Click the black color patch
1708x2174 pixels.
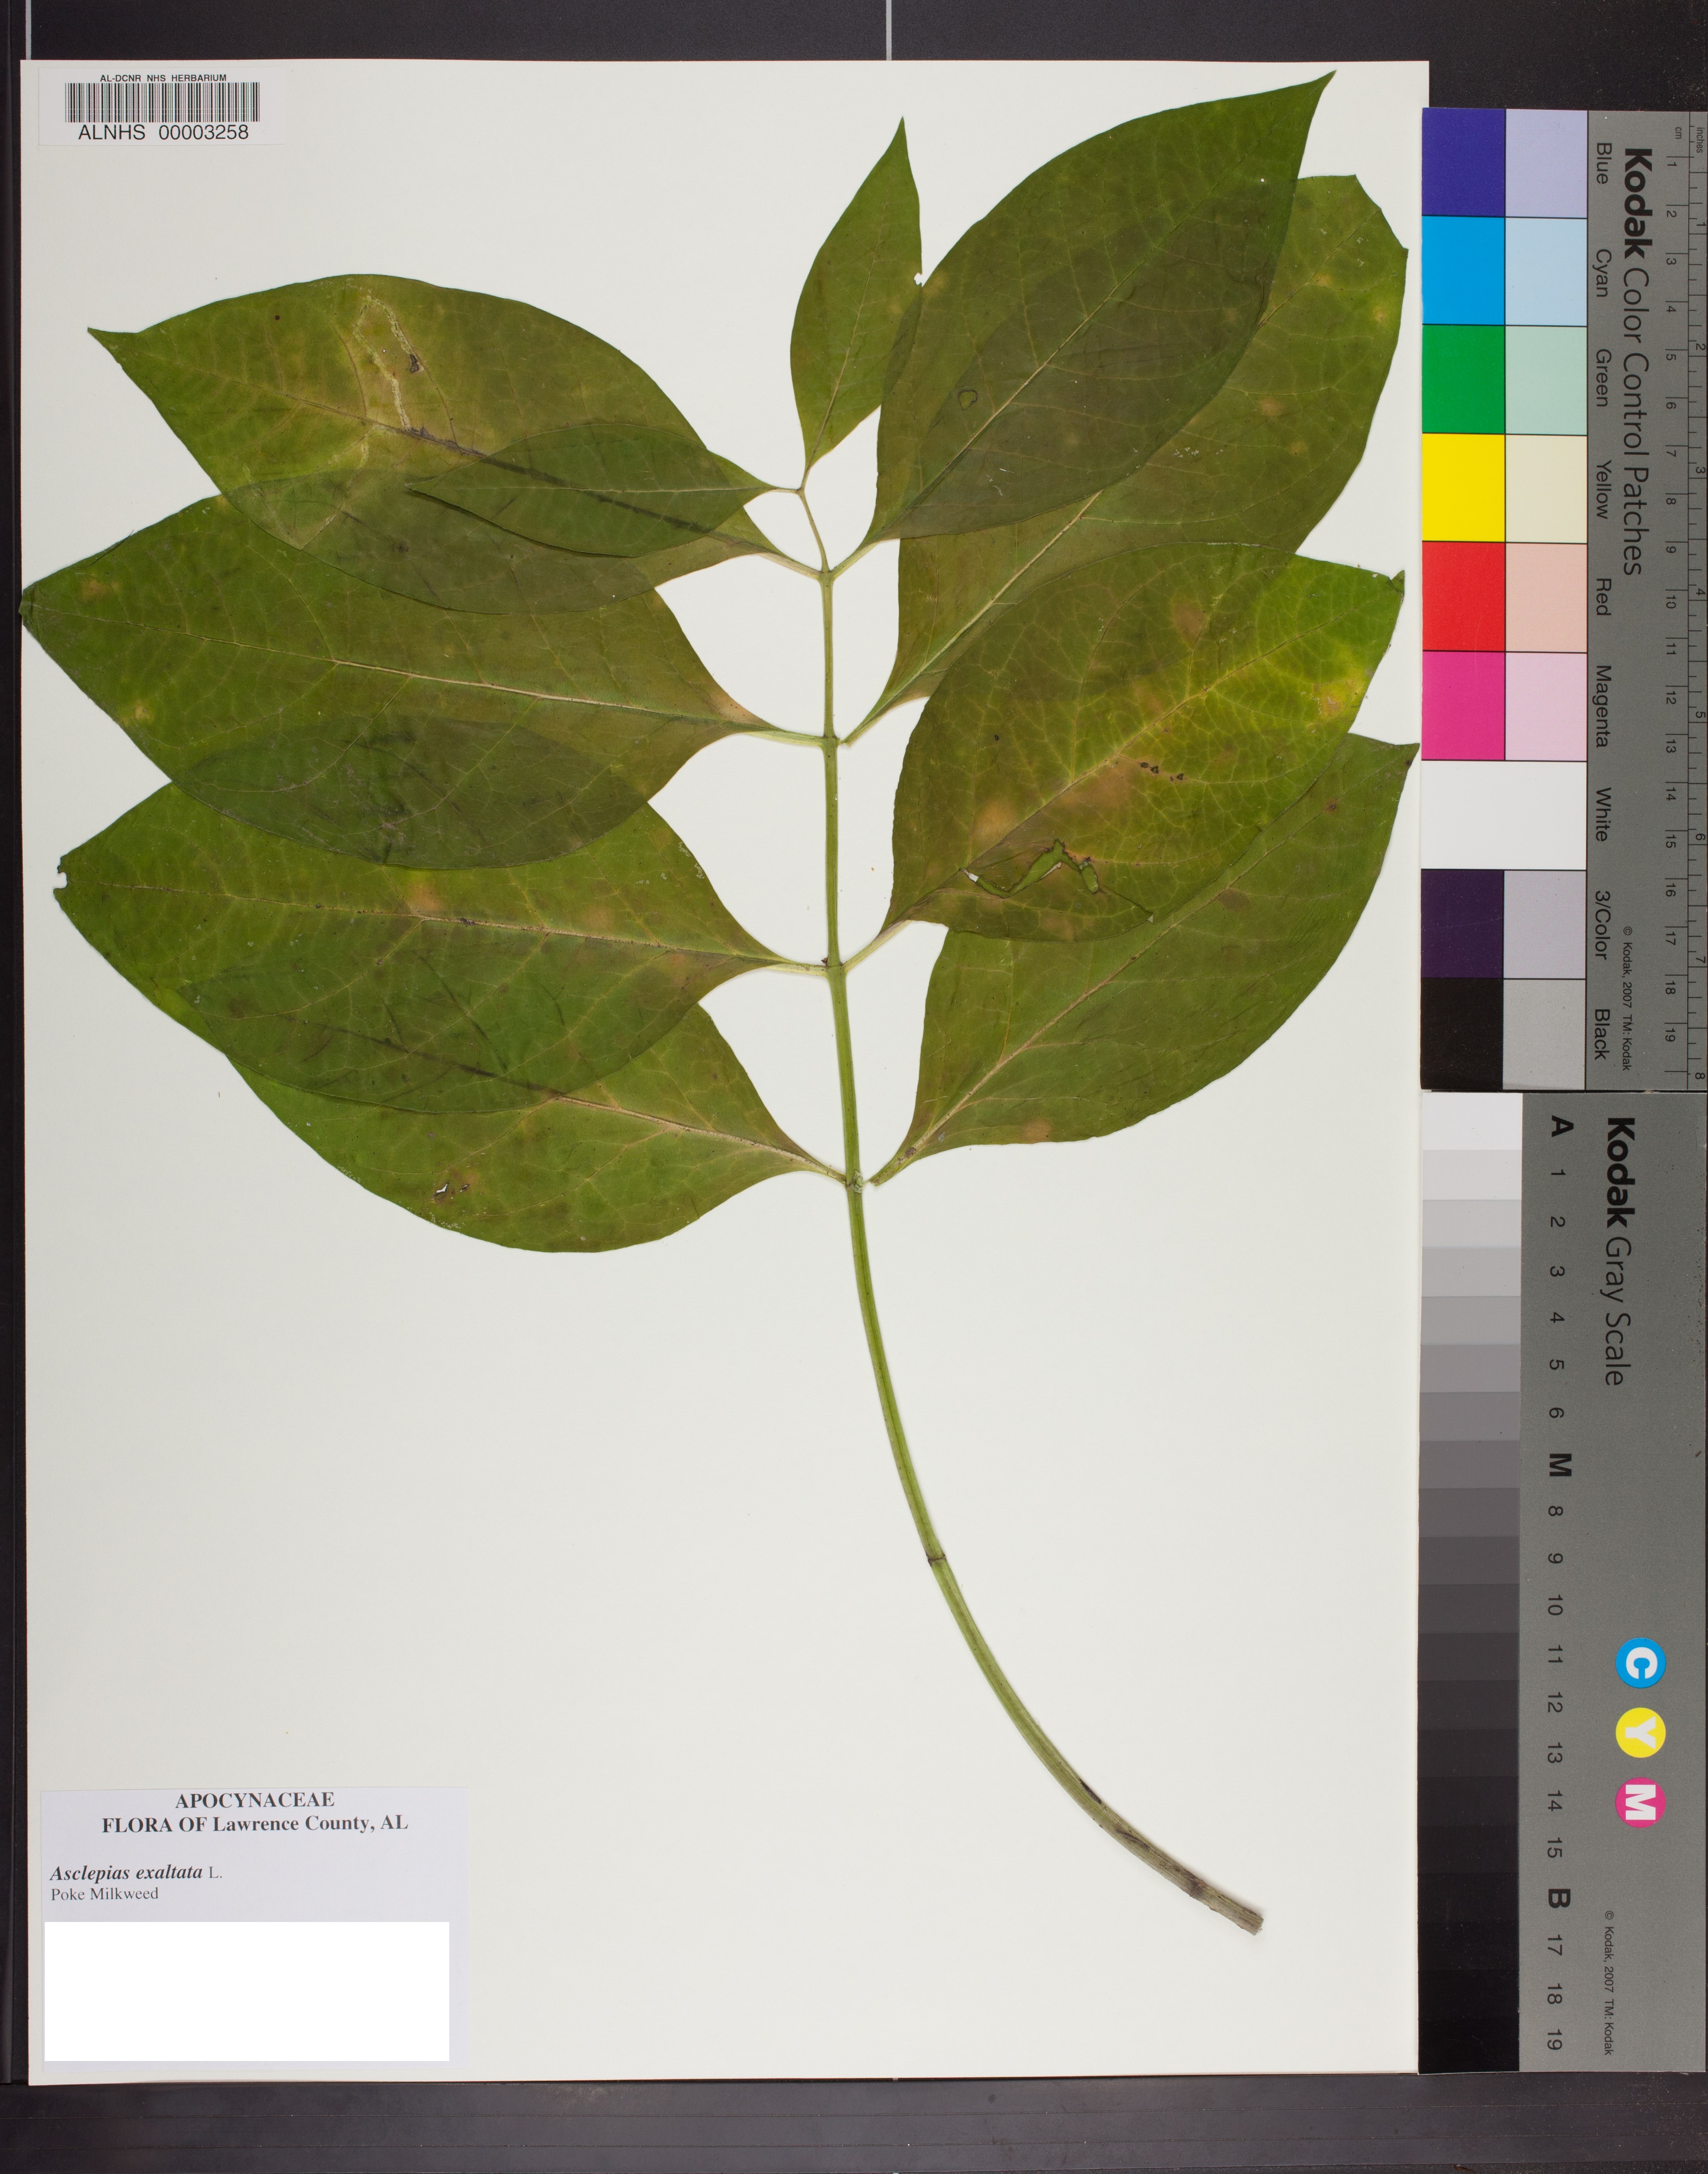point(1460,1032)
